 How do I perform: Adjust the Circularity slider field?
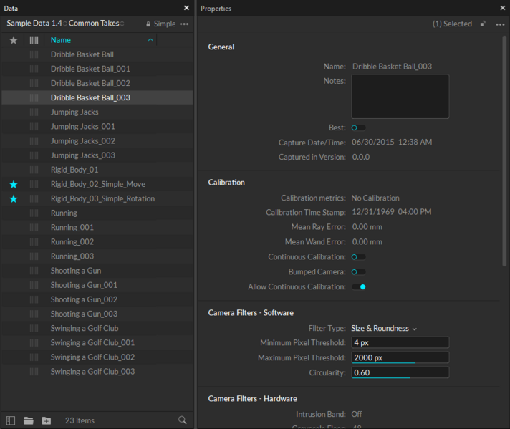coord(400,372)
